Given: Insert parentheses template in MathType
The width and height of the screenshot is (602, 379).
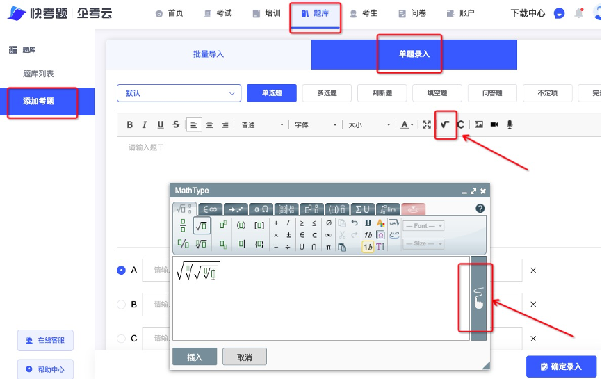Looking at the screenshot, I should tap(241, 225).
